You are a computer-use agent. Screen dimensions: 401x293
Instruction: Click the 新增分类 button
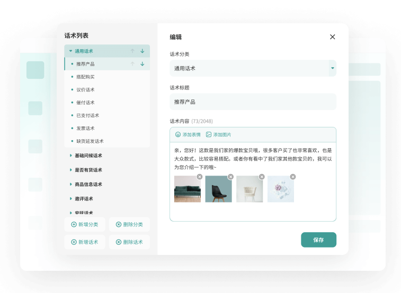(85, 224)
